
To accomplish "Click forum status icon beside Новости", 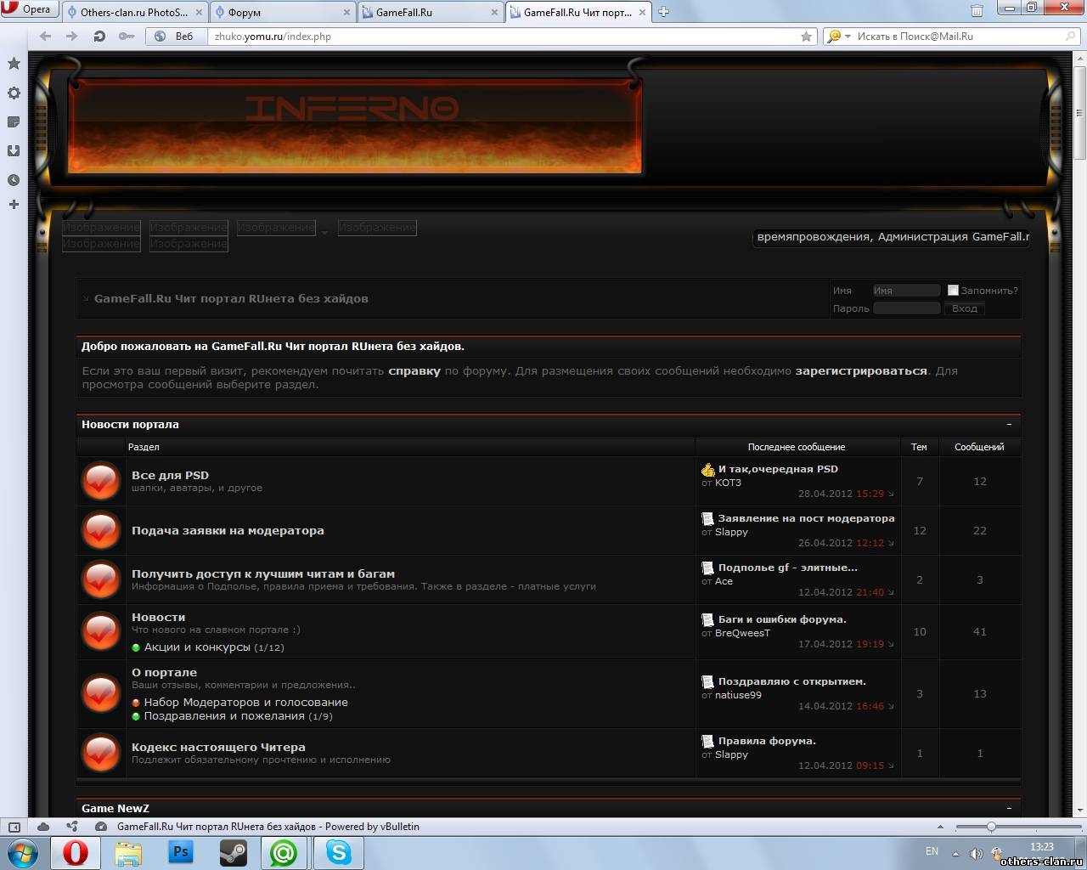I will click(101, 631).
